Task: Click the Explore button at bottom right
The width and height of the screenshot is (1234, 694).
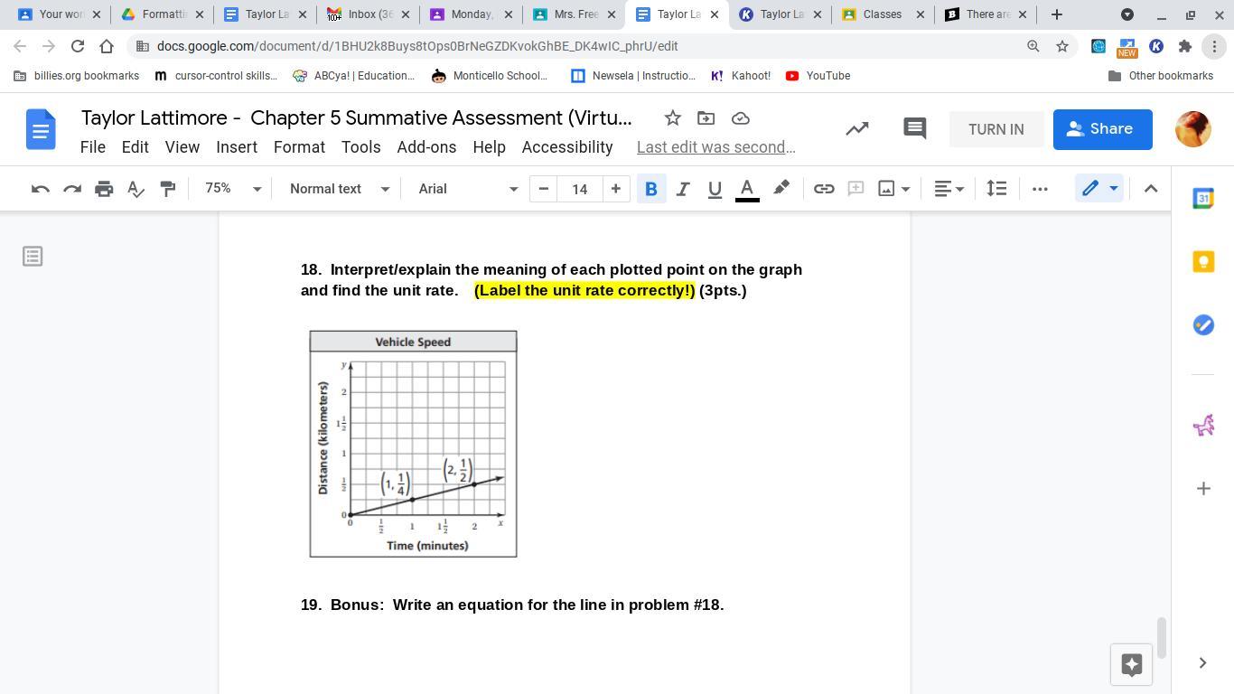Action: [1131, 666]
